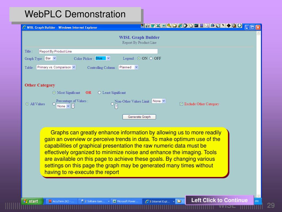Uncheck the Exclude Other Category checkbox
Viewport: 282px width, 212px height.
[x=181, y=104]
